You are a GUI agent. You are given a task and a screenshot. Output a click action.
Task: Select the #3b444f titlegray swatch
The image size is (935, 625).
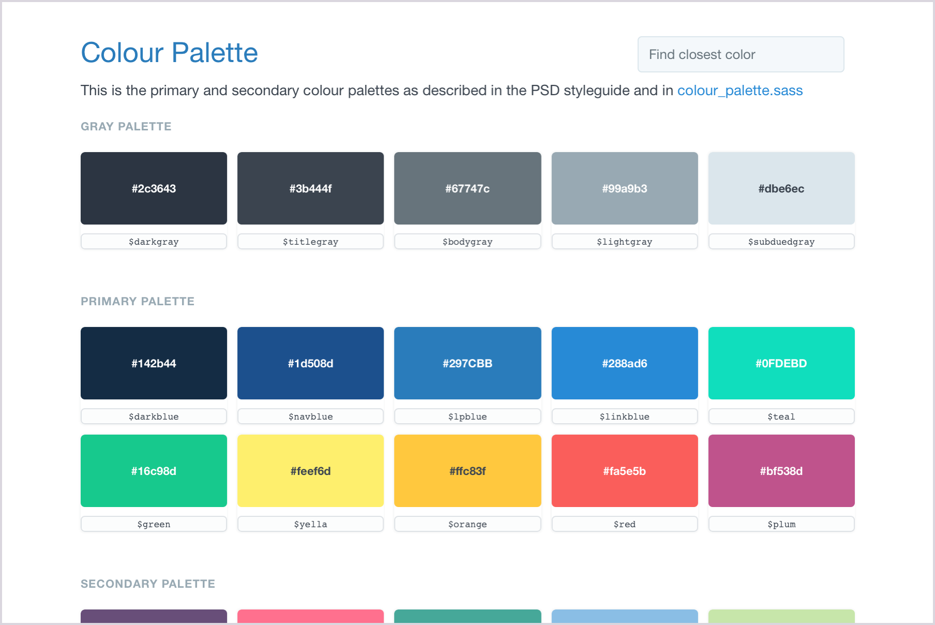point(310,188)
